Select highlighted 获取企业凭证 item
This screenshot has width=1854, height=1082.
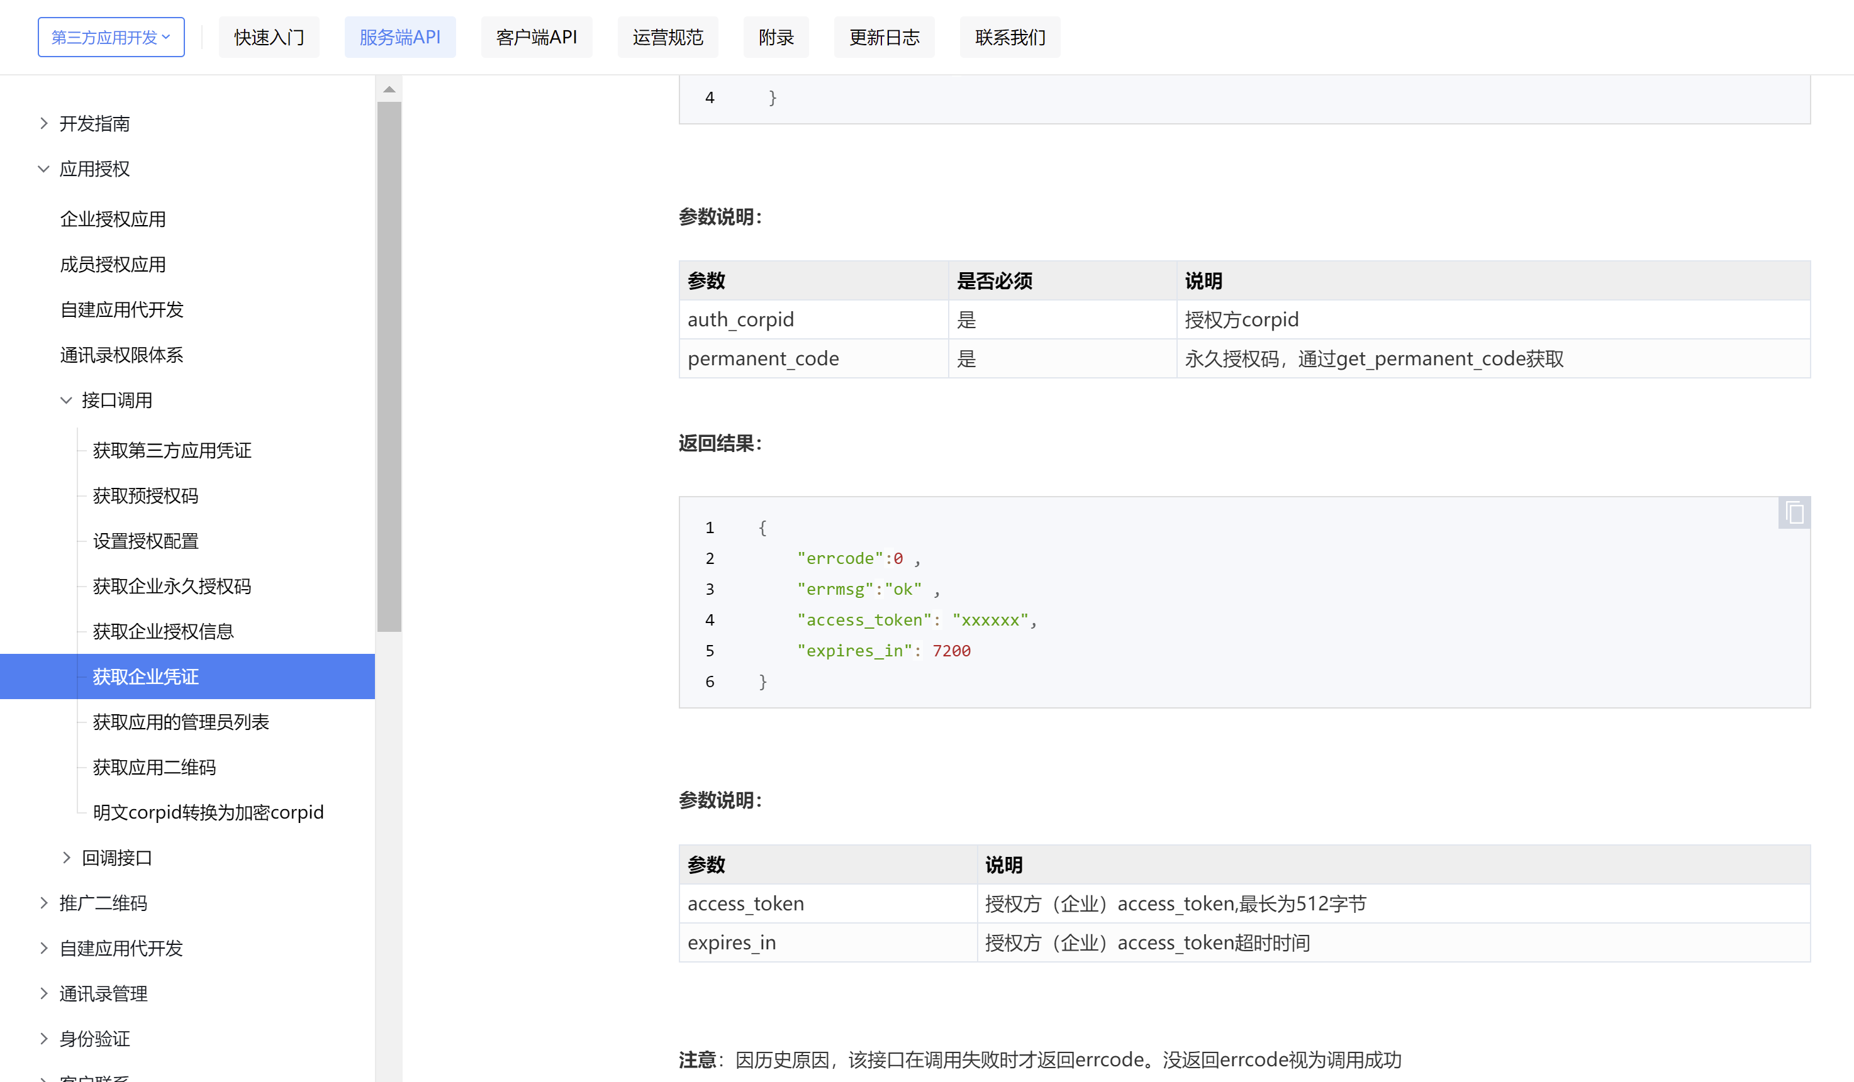point(187,676)
